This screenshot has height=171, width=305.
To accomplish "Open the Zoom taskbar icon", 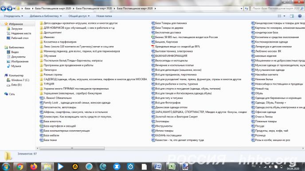I will click(117, 167).
